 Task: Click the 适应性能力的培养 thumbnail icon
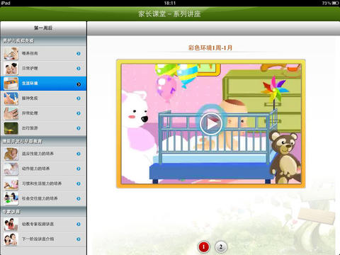[11, 154]
